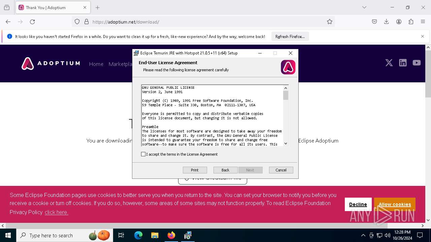This screenshot has width=431, height=242.
Task: Open tracking protection shield info
Action: click(77, 22)
